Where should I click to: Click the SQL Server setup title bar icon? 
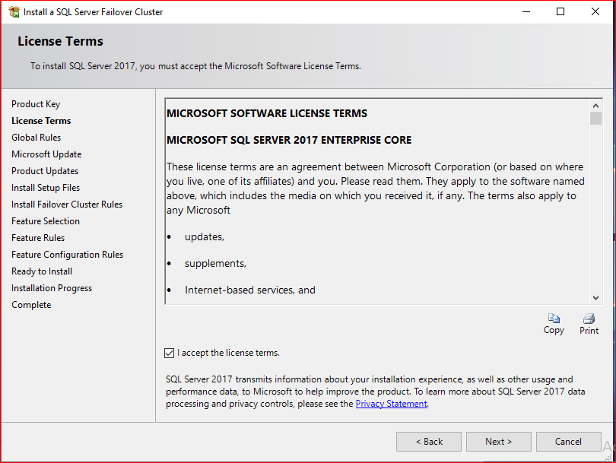[x=14, y=11]
